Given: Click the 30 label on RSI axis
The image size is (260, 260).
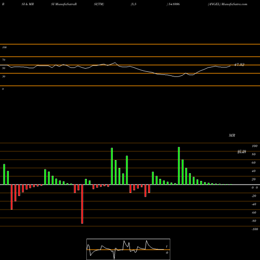Looking at the screenshot, I should point(4,76).
